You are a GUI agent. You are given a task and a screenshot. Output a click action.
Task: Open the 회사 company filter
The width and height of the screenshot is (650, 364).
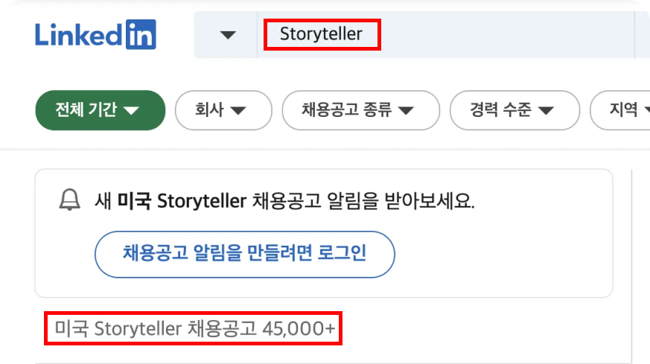pos(223,110)
